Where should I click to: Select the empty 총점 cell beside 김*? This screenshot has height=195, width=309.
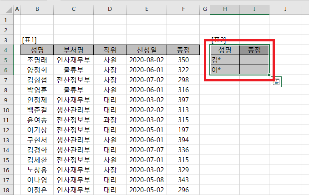coord(254,60)
